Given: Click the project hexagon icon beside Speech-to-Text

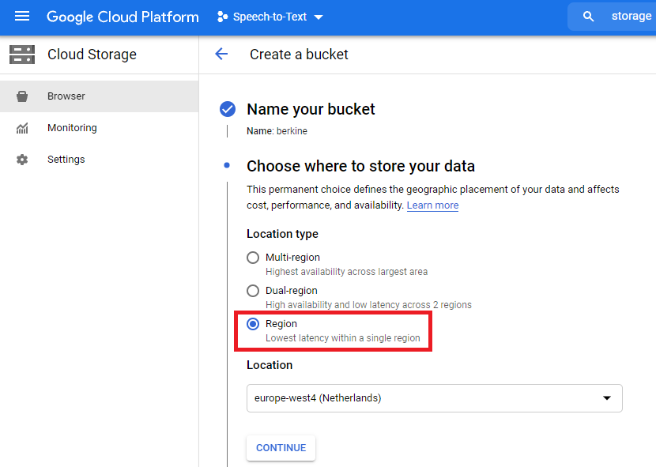Looking at the screenshot, I should click(222, 17).
